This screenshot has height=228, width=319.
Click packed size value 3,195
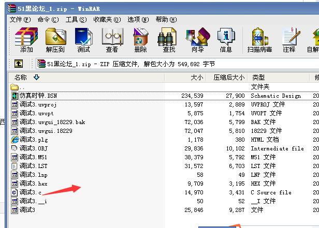[237, 184]
